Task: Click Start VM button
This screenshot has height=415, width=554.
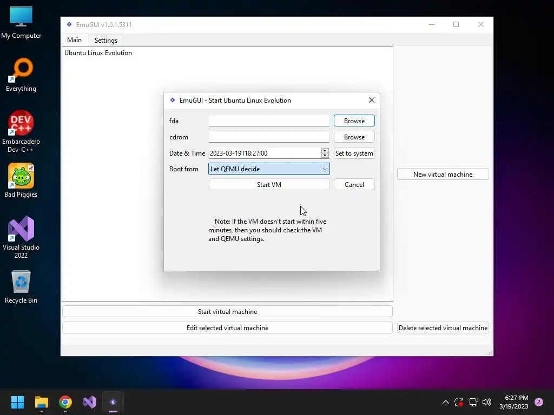Action: [x=269, y=185]
